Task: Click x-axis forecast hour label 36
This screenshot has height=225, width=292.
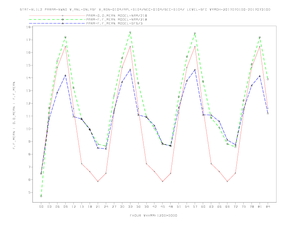Action: (x=138, y=207)
